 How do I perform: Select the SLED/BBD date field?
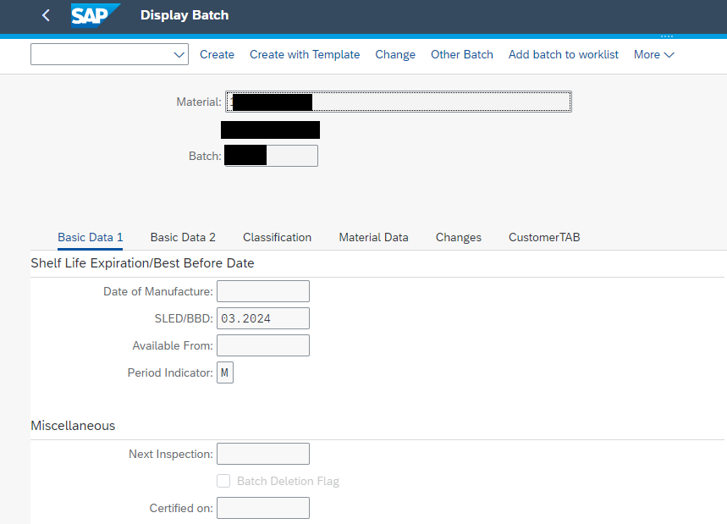[262, 318]
